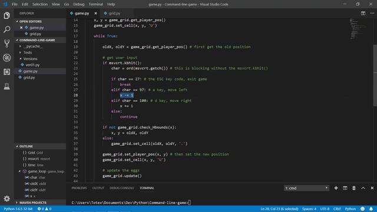377x212 pixels.
Task: Split the editor to the right
Action: point(363,13)
